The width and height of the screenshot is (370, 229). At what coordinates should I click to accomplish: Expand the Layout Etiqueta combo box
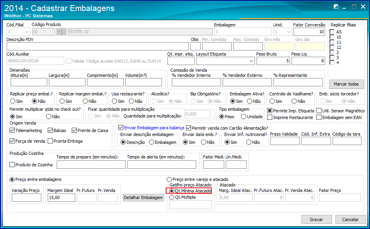251,61
